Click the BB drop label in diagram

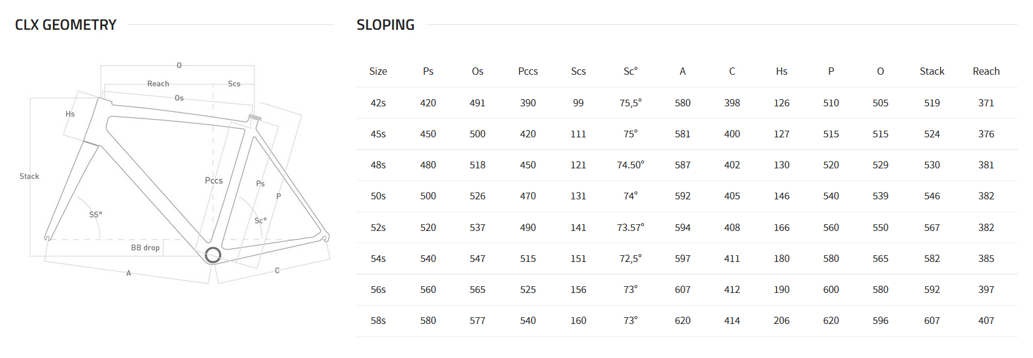point(145,247)
